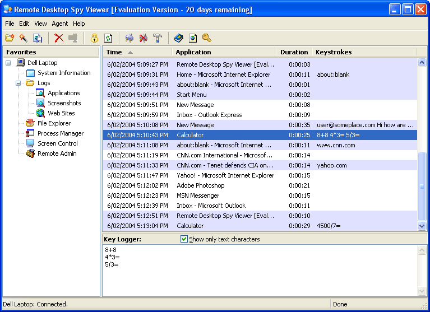Click the 6/02/2004 5:09:27 PM time cell
This screenshot has height=312, width=430.
tap(137, 64)
